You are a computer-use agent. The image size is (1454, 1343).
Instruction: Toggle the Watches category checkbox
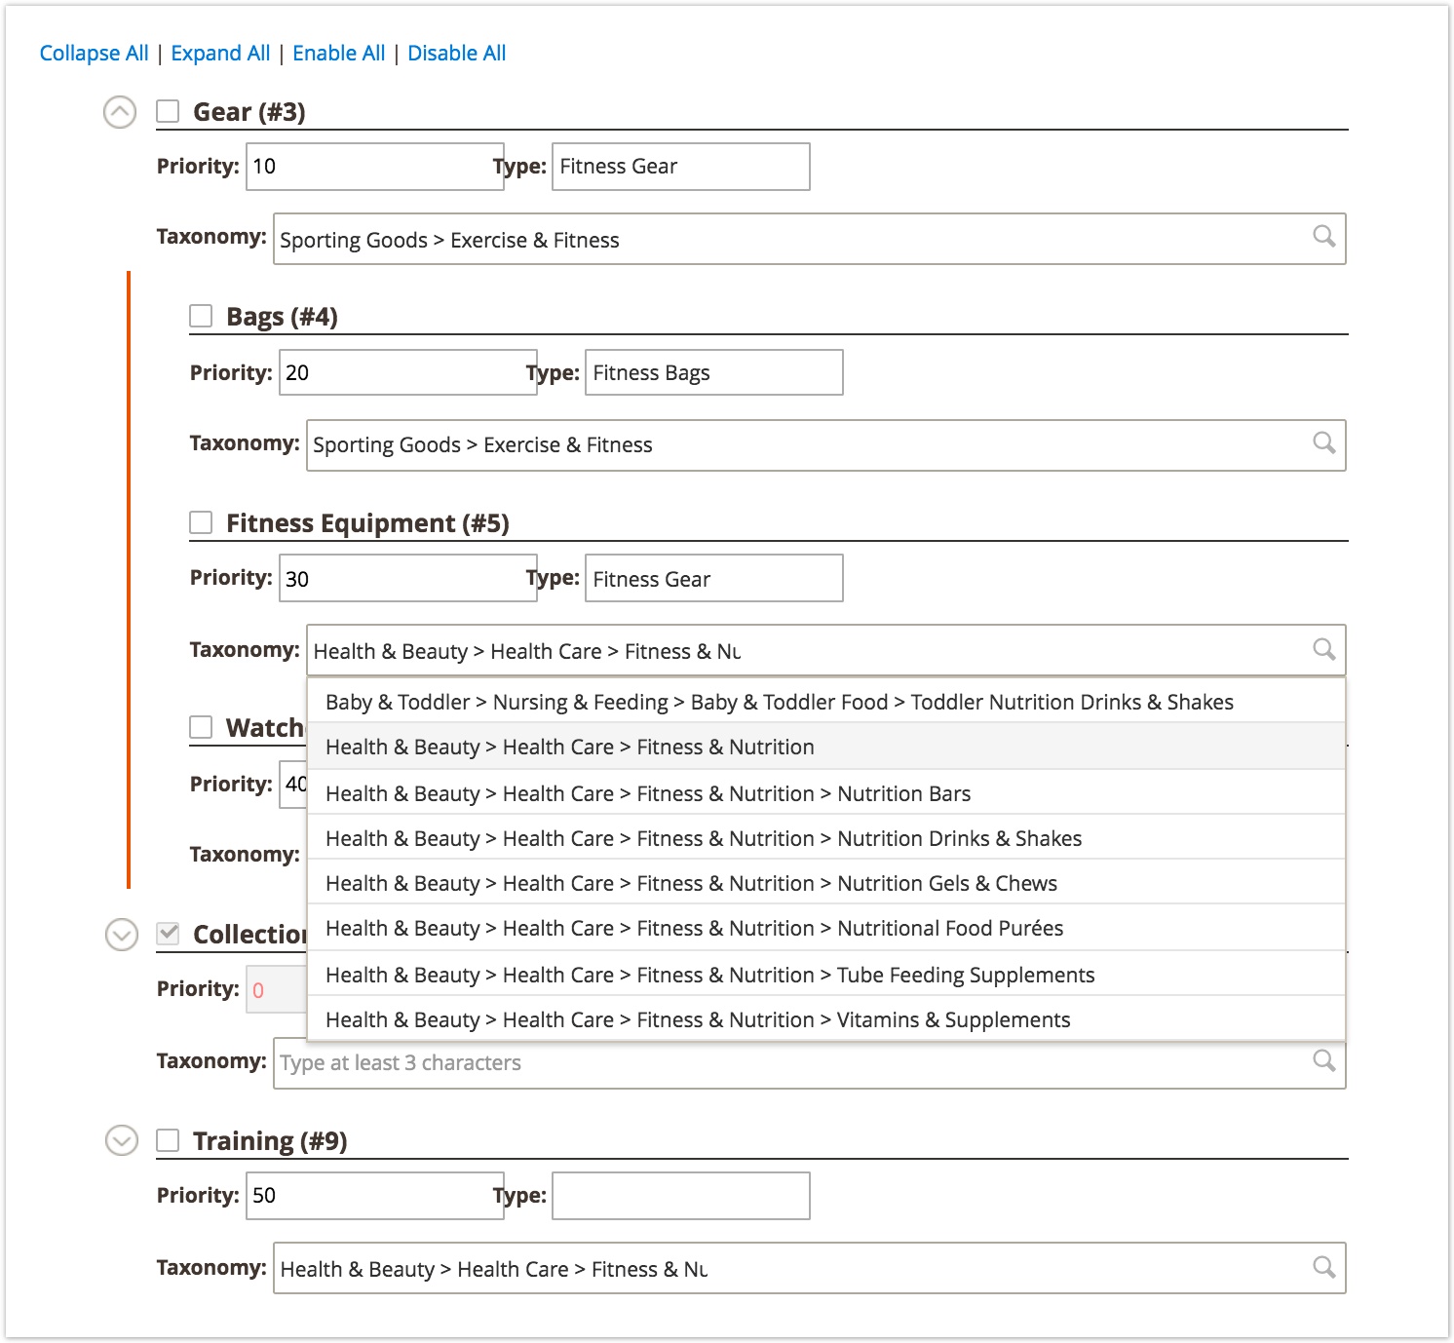(x=201, y=727)
